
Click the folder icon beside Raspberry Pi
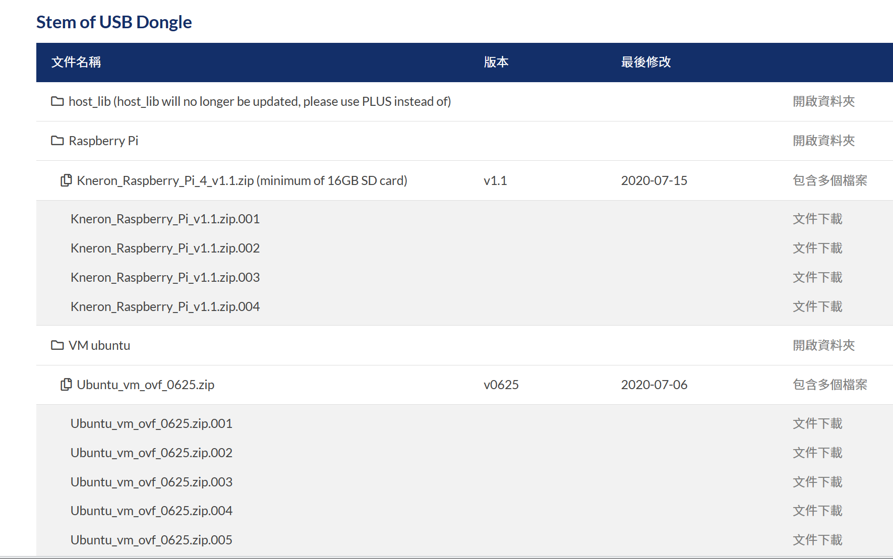point(57,141)
